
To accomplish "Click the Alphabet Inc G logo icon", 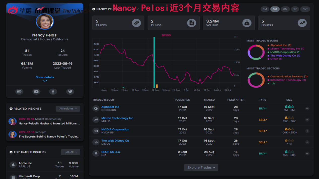I will tap(96, 108).
